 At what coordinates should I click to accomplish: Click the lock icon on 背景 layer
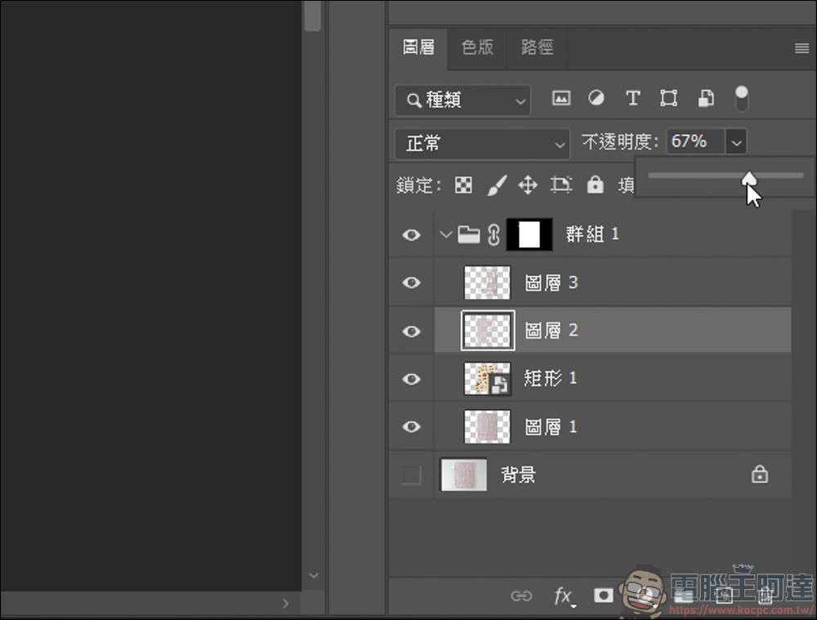(x=759, y=475)
